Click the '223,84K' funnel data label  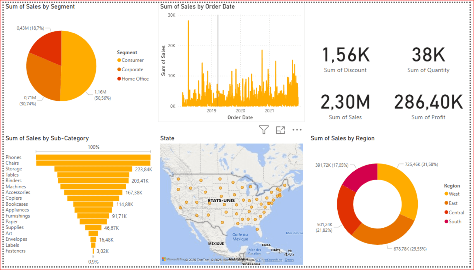[144, 170]
